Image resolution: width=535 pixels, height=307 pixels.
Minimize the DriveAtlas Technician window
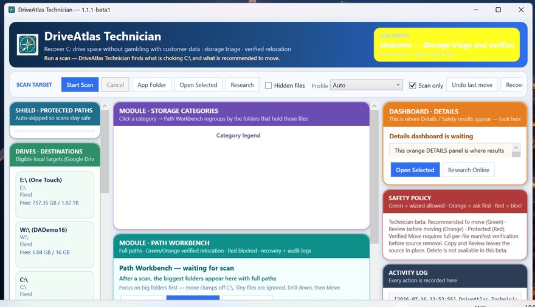tap(475, 10)
